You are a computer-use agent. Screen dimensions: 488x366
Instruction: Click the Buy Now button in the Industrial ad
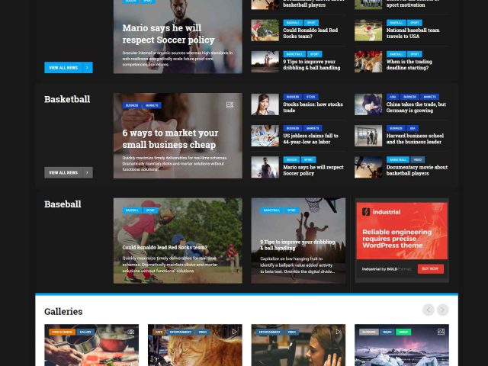pos(430,268)
